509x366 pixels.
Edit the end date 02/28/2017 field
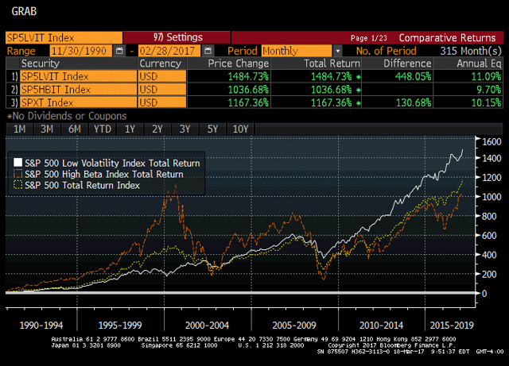coord(169,51)
